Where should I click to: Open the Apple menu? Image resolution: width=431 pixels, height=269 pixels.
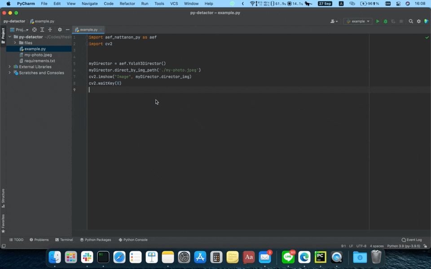point(8,4)
